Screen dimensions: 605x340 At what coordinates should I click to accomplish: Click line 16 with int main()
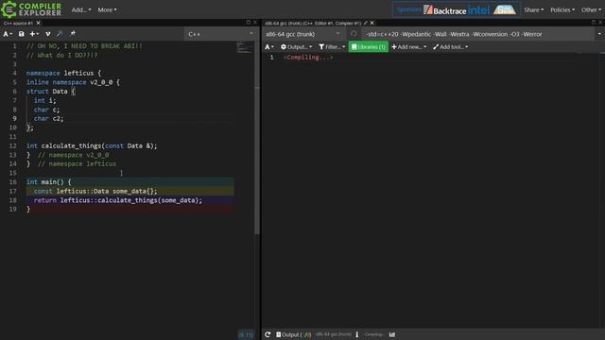pos(130,182)
